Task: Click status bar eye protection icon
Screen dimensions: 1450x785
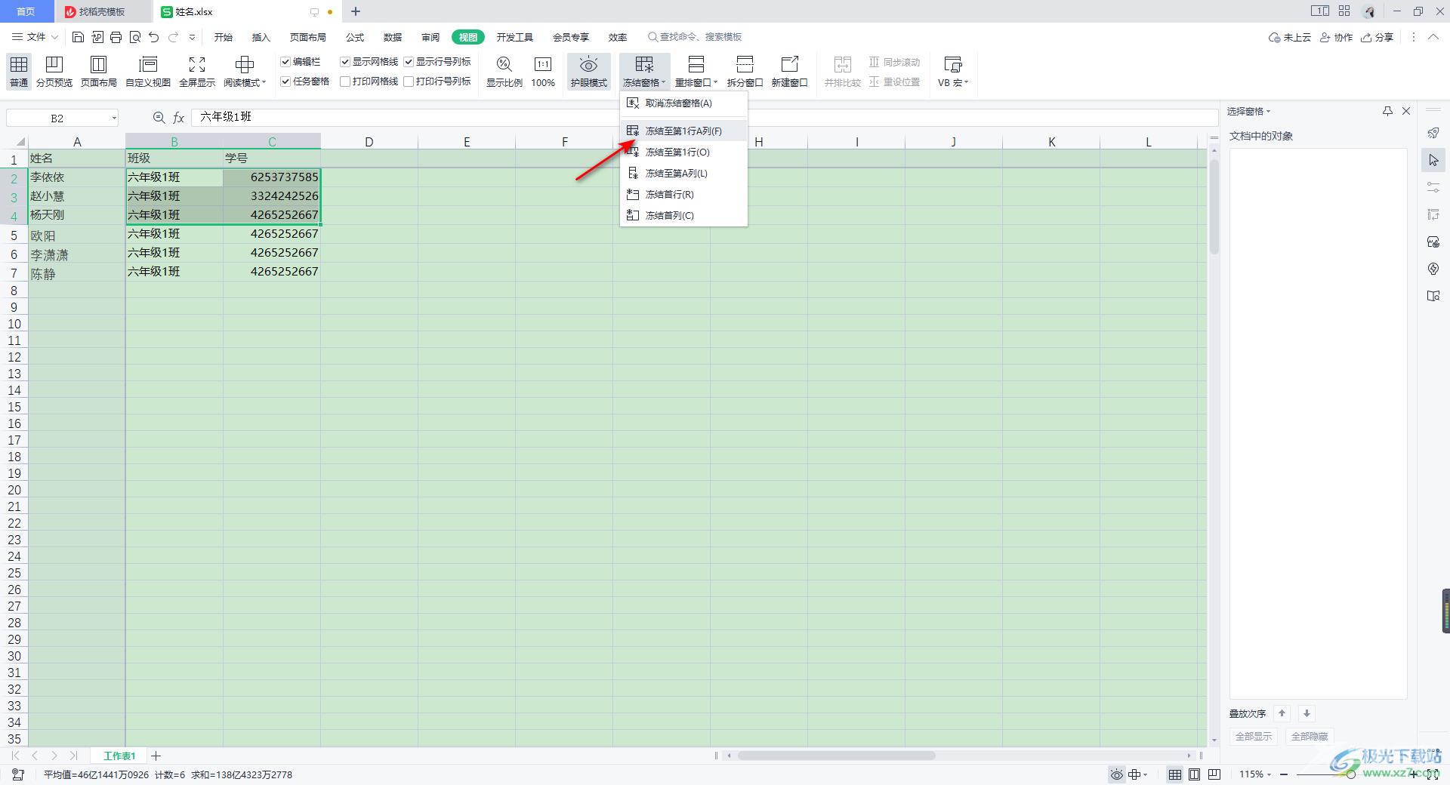Action: [x=1116, y=774]
